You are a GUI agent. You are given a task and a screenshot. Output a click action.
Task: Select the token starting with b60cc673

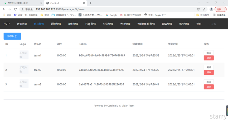pyautogui.click(x=102, y=56)
